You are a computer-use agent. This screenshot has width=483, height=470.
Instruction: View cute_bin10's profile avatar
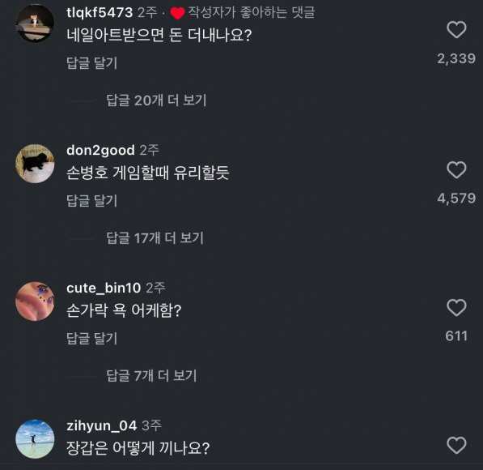(35, 301)
